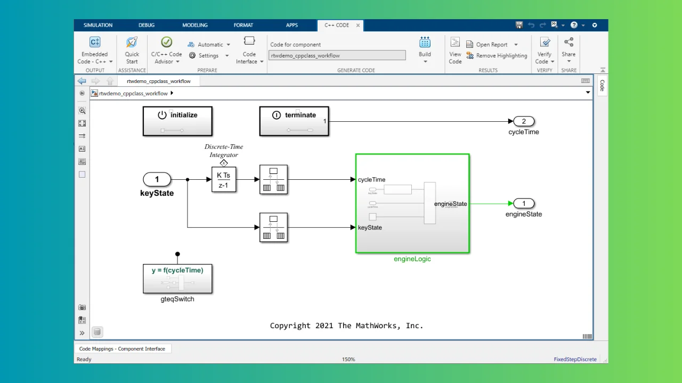Click the Zoom tool in the left palette
The image size is (682, 383).
[82, 111]
